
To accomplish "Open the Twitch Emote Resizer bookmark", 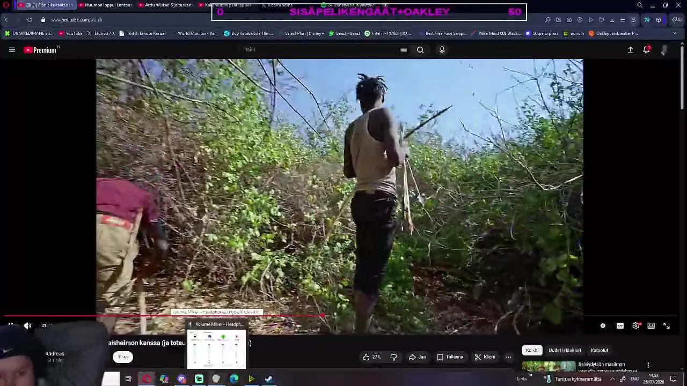I will click(x=142, y=33).
